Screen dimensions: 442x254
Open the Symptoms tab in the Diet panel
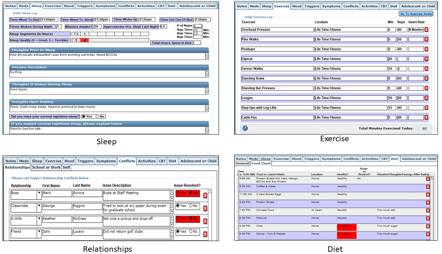point(331,159)
